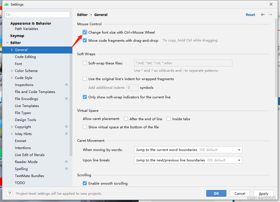Open Keymap settings
The image size is (280, 202).
17,36
